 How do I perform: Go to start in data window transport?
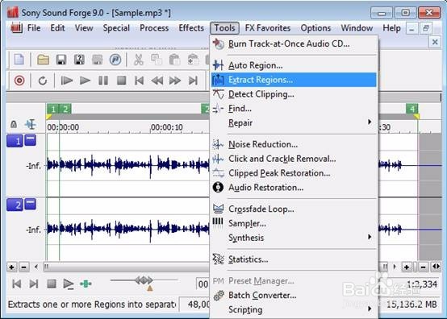16,284
